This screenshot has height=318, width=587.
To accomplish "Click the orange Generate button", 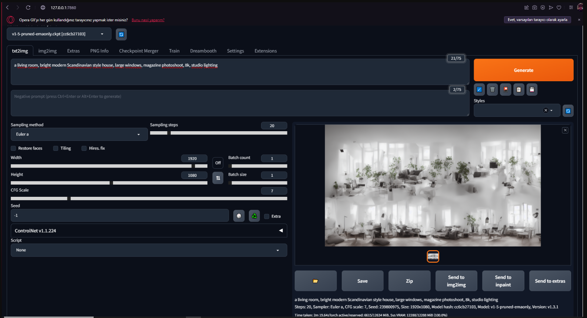I will click(x=524, y=70).
